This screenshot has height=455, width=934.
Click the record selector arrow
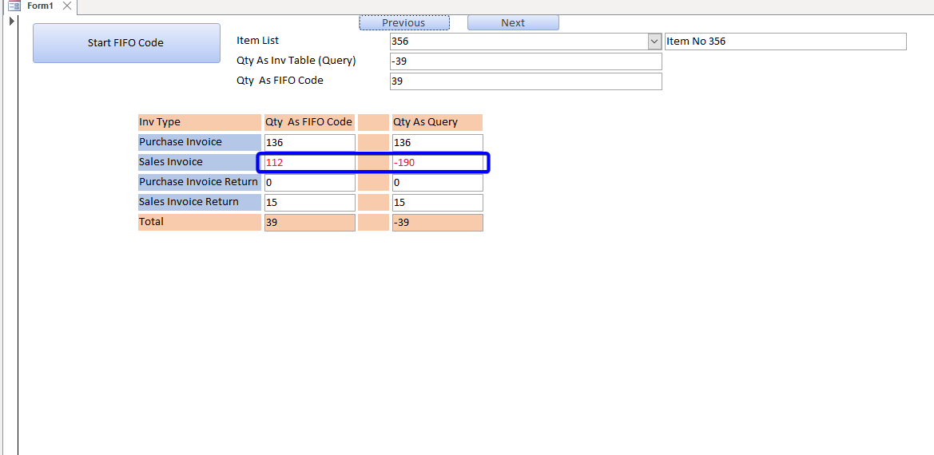12,22
